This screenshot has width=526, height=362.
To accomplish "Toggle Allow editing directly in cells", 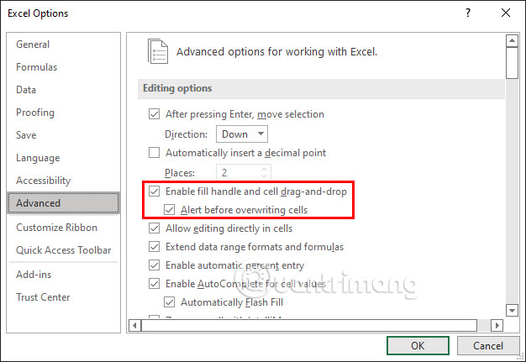I will [154, 228].
